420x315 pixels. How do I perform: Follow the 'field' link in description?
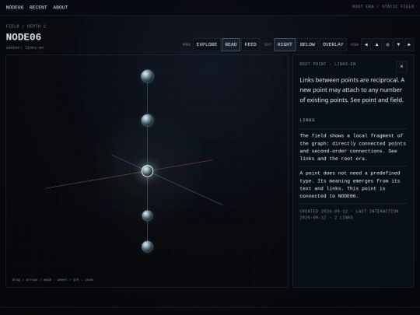[x=396, y=100]
